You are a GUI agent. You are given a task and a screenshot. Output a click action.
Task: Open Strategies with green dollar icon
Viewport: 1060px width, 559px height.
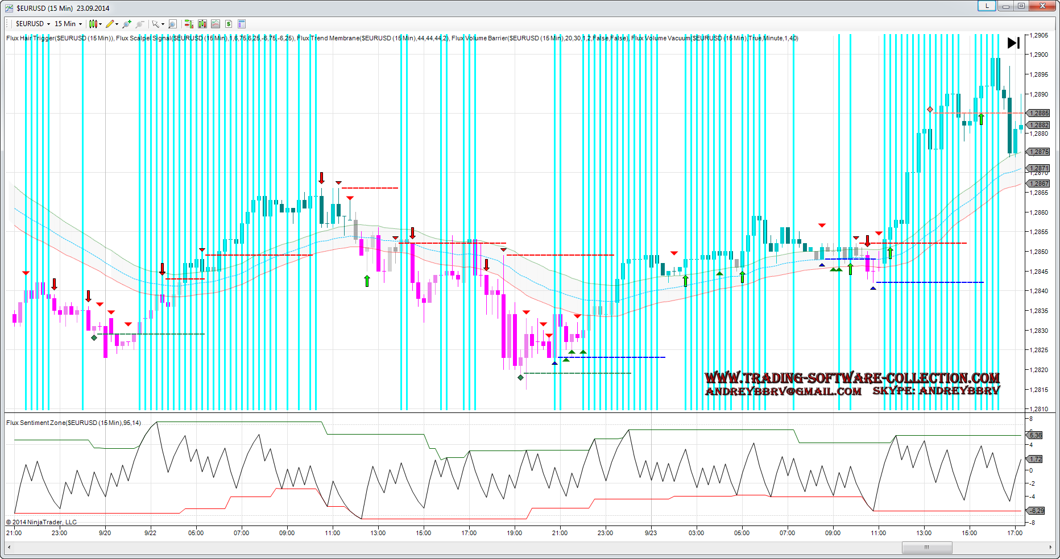pos(229,24)
